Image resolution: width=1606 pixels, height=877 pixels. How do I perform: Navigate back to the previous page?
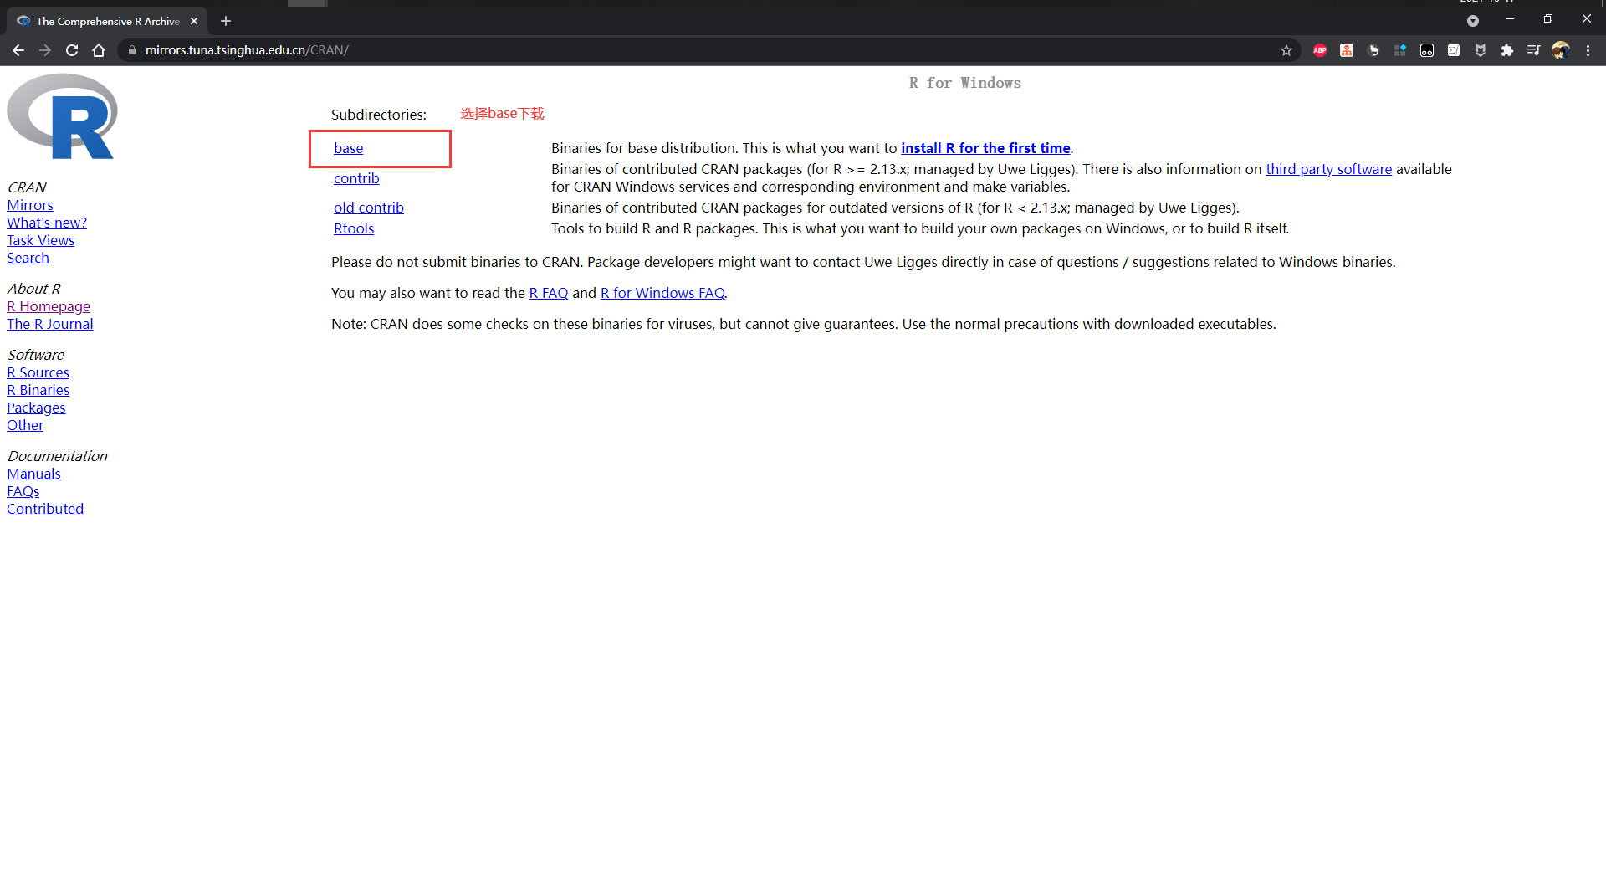(18, 50)
